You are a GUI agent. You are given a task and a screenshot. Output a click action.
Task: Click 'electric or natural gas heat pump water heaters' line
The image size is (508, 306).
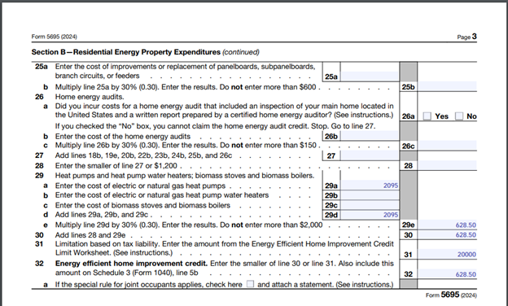click(162, 195)
